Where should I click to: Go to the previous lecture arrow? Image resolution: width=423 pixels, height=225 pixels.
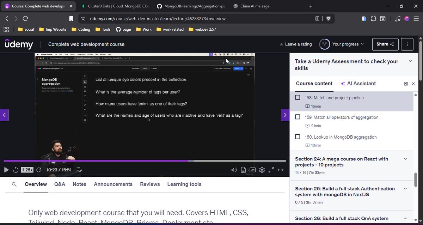tap(4, 115)
